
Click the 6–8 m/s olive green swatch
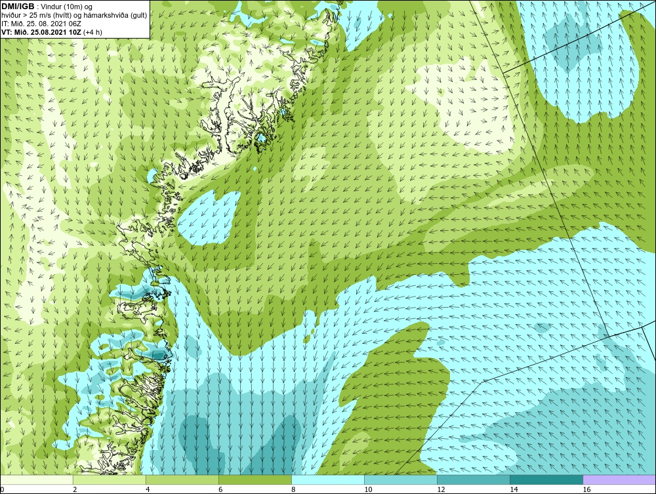click(x=255, y=480)
